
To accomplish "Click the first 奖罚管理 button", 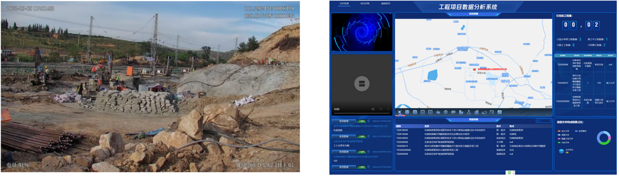I will pos(344,121).
